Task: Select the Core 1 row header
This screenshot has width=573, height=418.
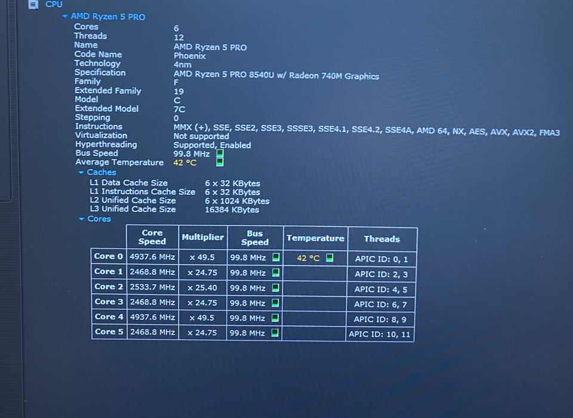Action: [x=109, y=271]
